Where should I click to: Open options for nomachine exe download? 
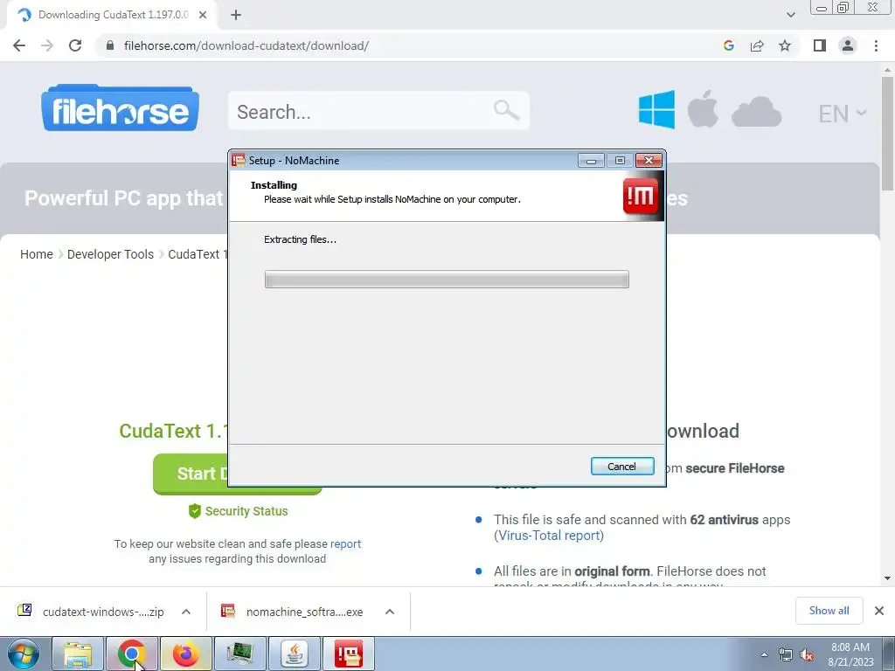390,612
